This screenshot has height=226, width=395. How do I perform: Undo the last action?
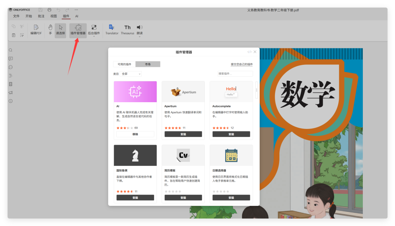[59, 10]
